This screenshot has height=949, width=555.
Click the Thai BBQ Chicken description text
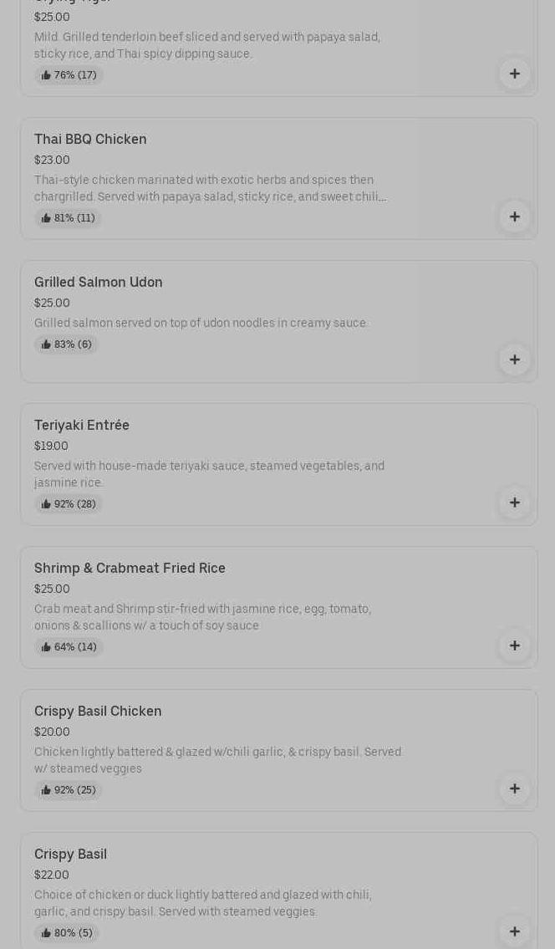(209, 188)
